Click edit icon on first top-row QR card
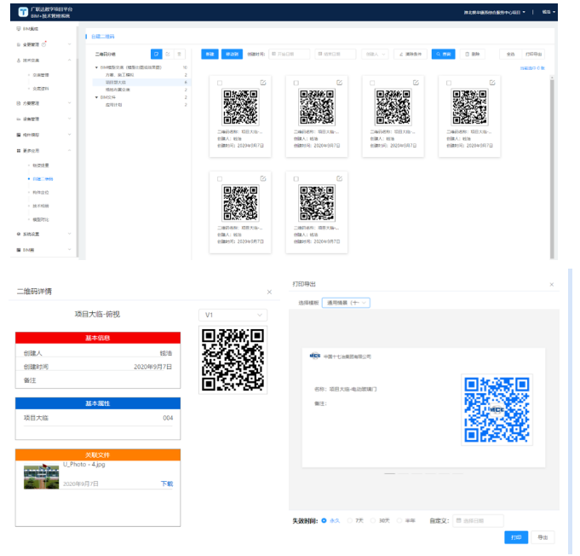The width and height of the screenshot is (580, 556). (263, 83)
